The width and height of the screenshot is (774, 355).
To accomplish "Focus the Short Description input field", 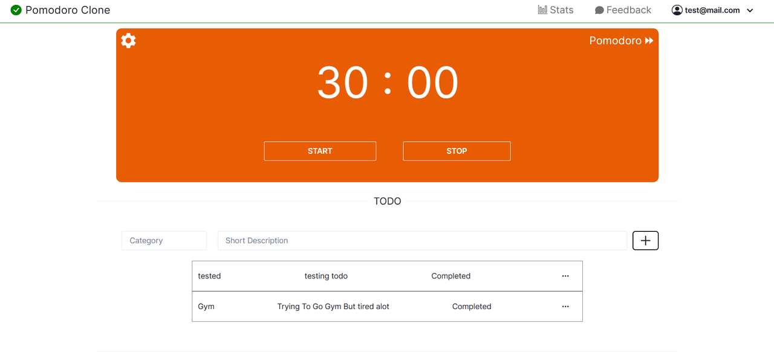I will click(x=422, y=240).
